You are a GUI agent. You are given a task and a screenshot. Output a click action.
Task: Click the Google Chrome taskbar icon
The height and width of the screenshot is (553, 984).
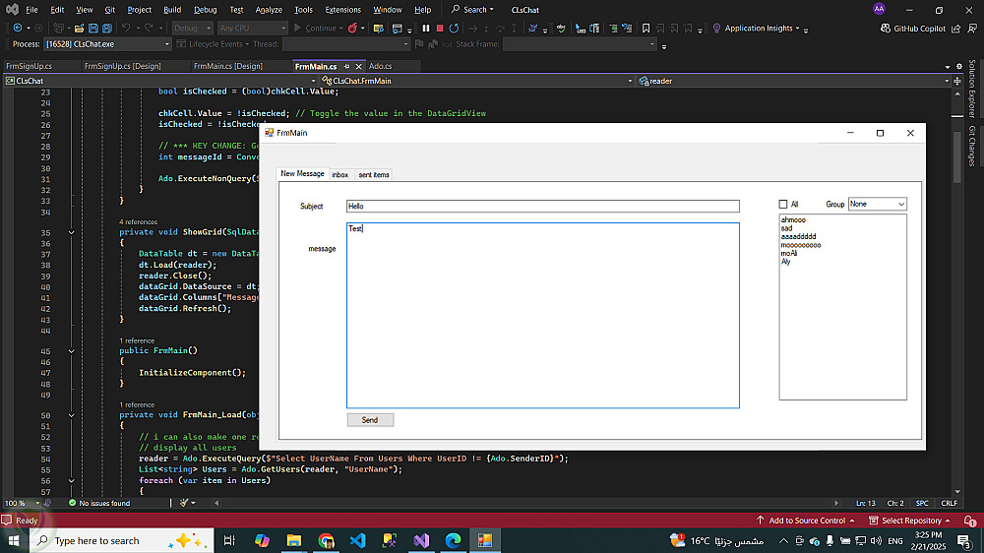tap(327, 540)
